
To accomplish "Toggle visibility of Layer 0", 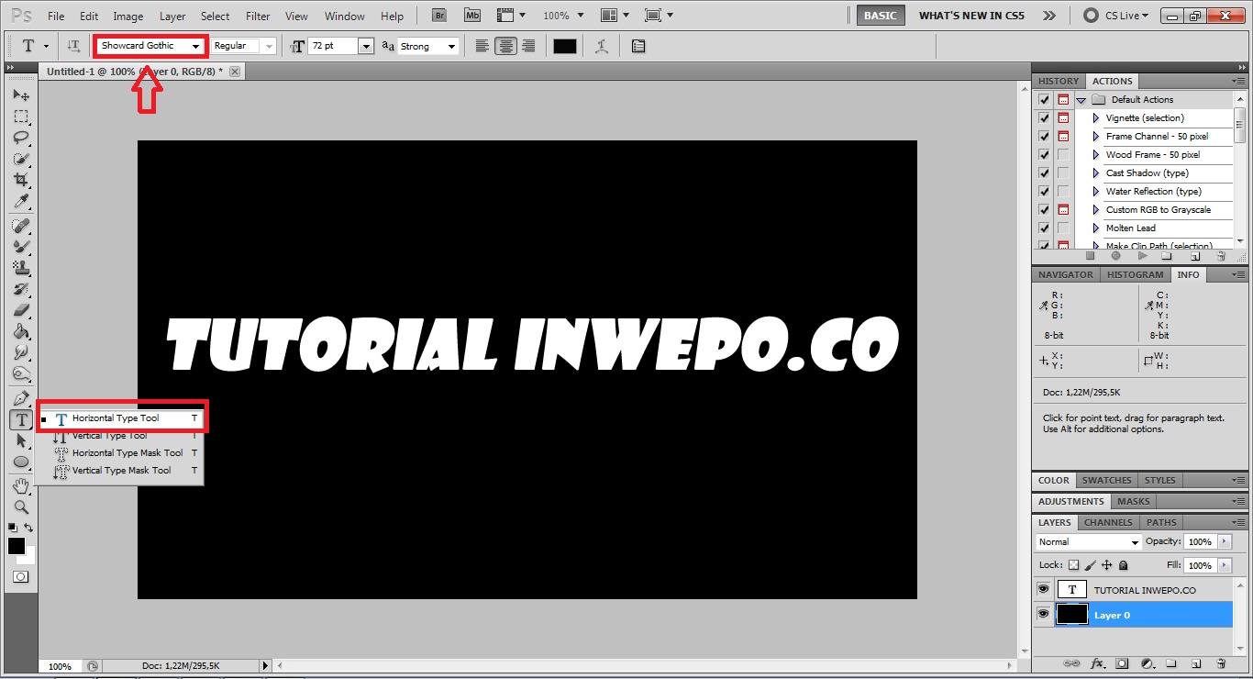I will [1043, 614].
